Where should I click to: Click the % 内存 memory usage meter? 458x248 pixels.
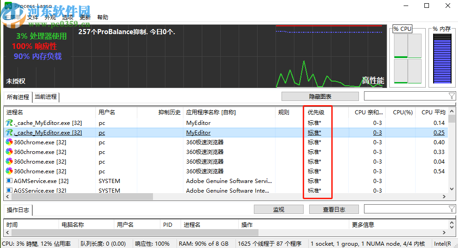pos(442,59)
